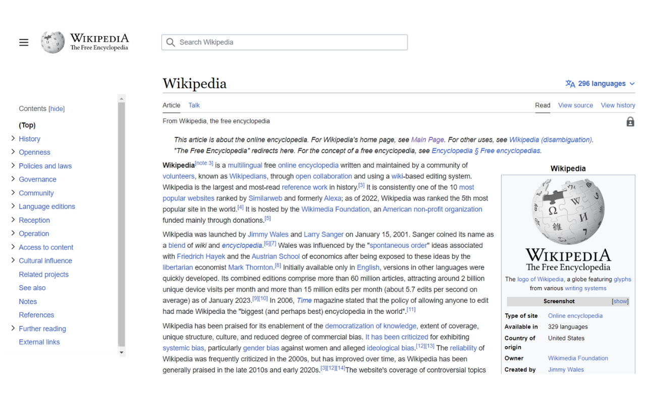Click the page protection padlock icon
The image size is (646, 403).
tap(630, 121)
